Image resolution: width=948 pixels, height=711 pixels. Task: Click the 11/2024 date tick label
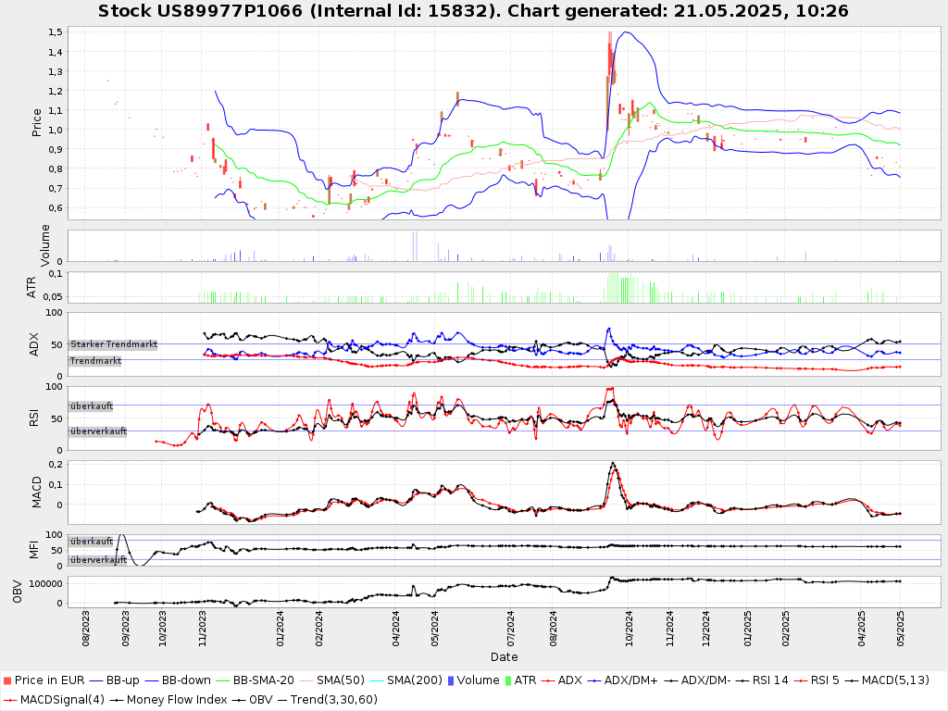(x=669, y=629)
